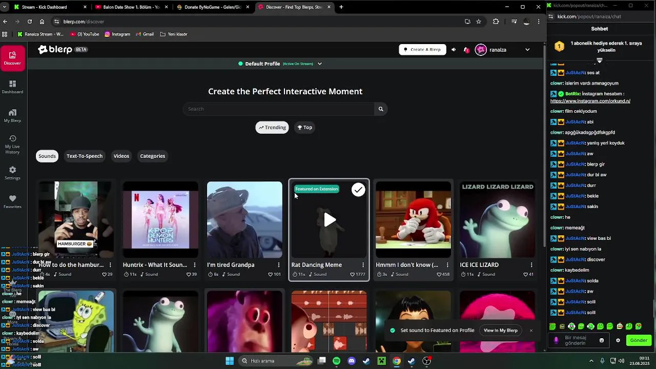Open options menu for Hmmm I don't know
The height and width of the screenshot is (369, 656).
pos(447,265)
